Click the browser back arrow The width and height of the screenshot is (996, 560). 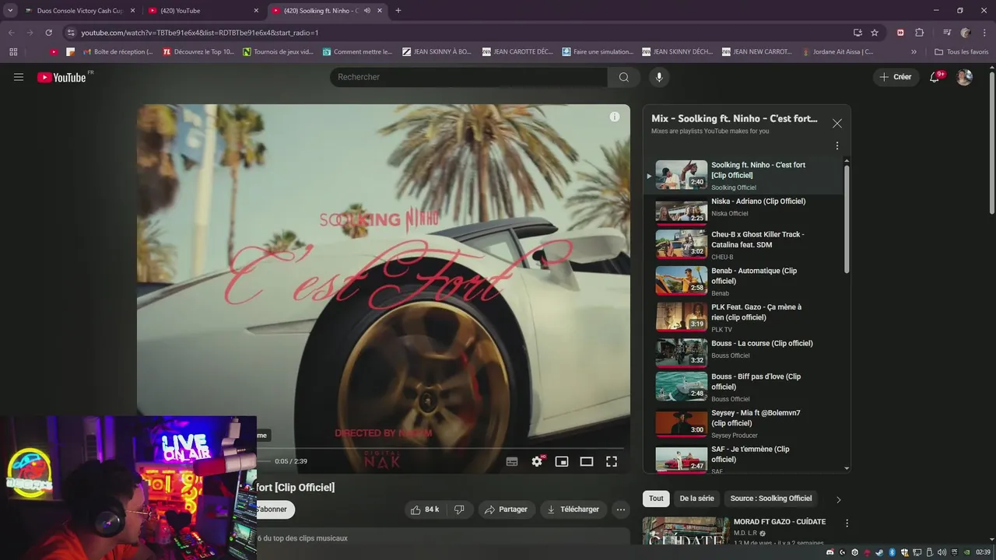(11, 33)
